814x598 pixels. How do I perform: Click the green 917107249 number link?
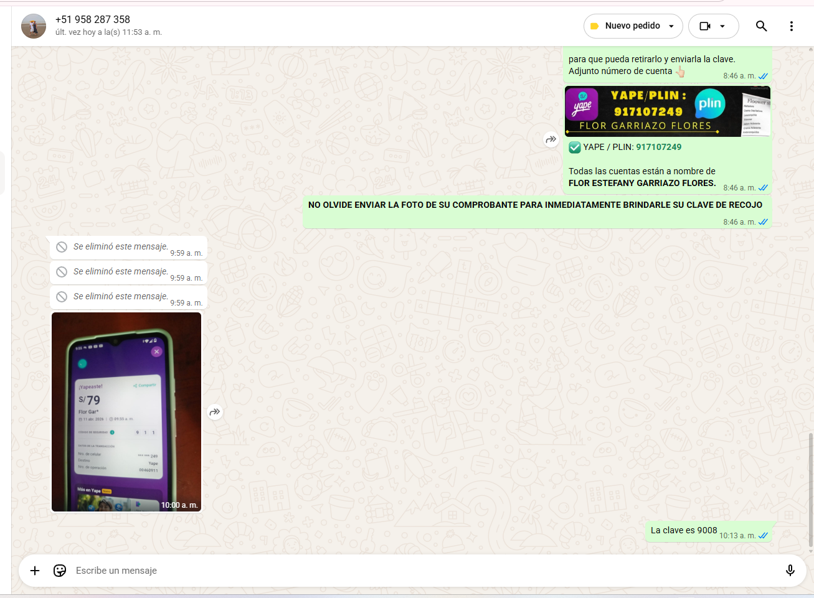pyautogui.click(x=658, y=147)
